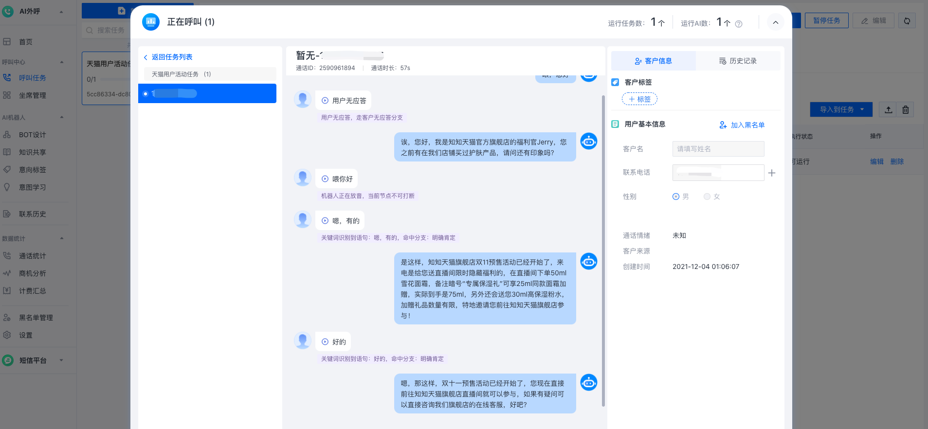The image size is (928, 429).
Task: Click 呼叫任务 phone icon in sidebar
Action: (x=7, y=77)
